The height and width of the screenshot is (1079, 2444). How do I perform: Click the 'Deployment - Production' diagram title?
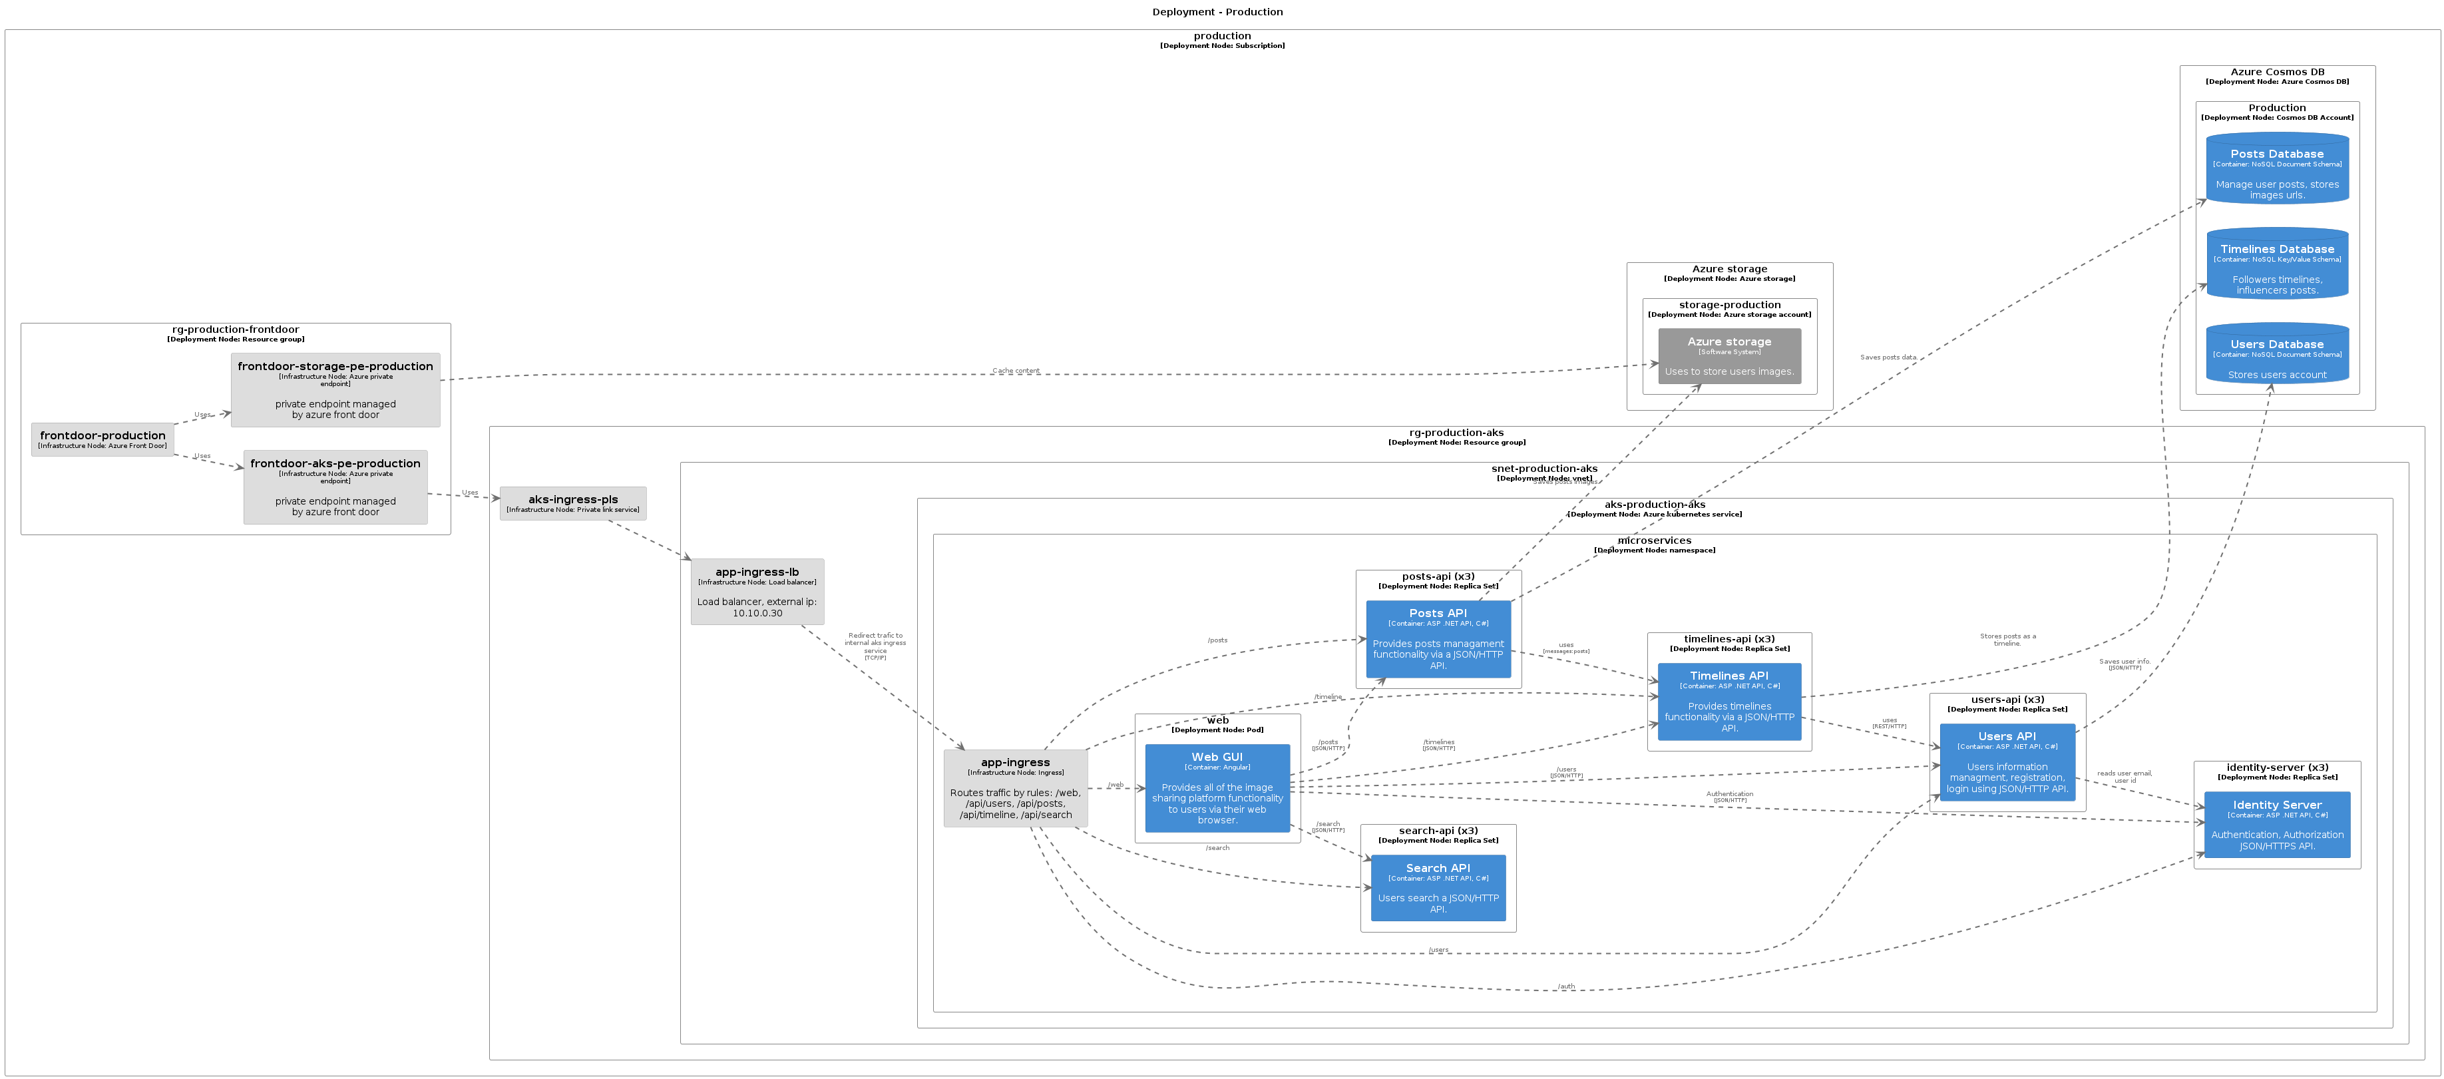(x=1217, y=13)
